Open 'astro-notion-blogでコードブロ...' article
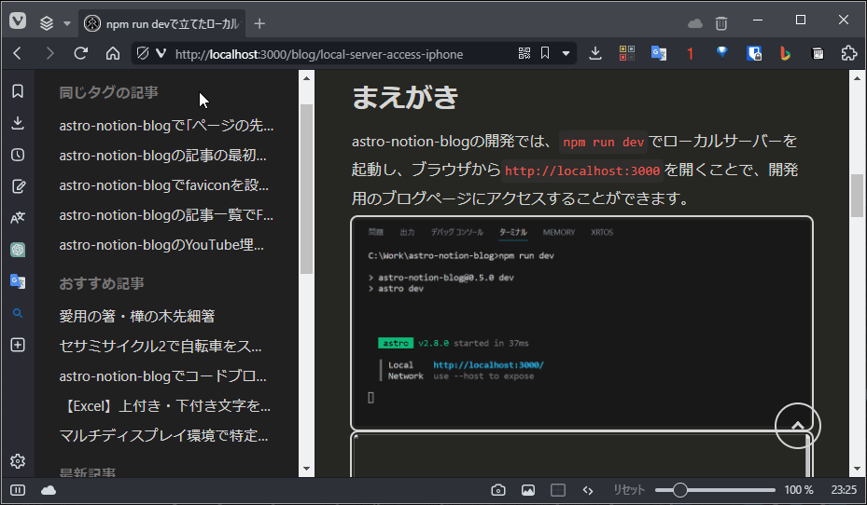 click(162, 375)
